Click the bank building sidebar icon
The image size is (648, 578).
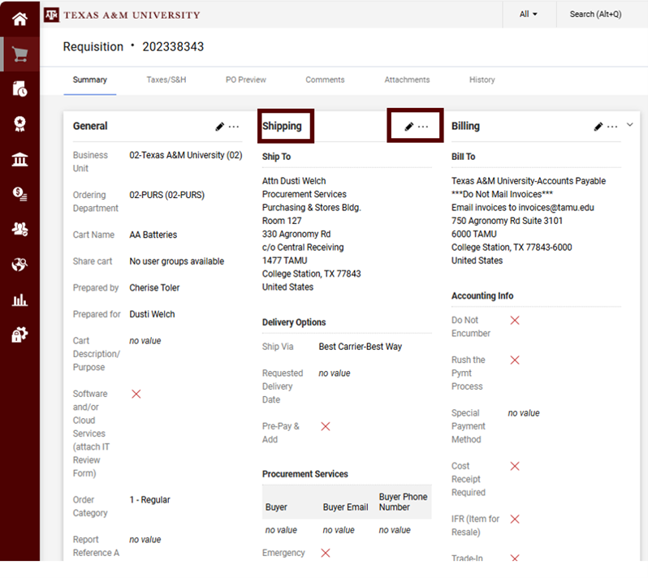tap(19, 158)
